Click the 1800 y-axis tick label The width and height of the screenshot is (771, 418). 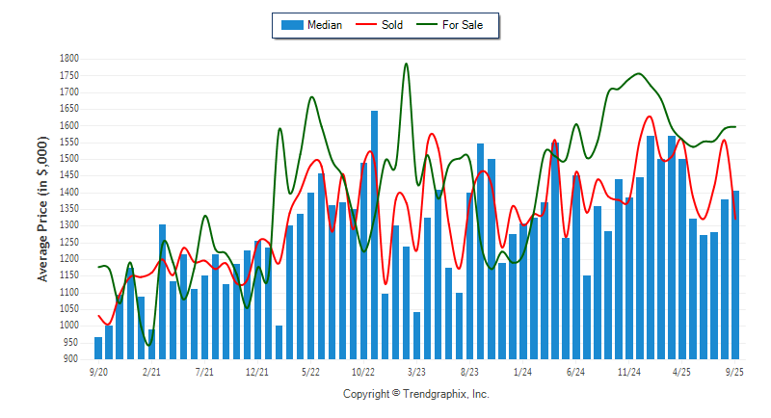point(68,59)
